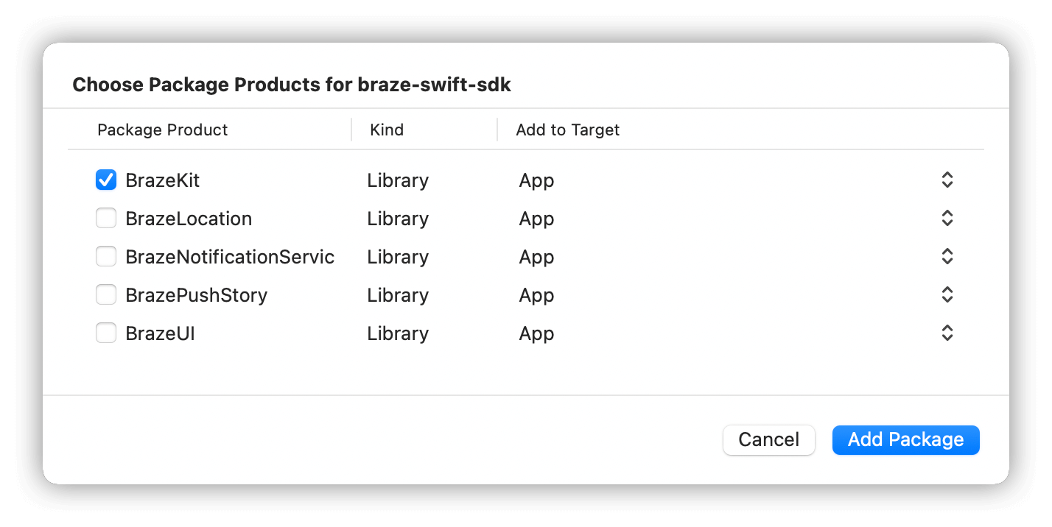Select the BrazeUI checkbox
This screenshot has width=1052, height=527.
pyautogui.click(x=106, y=333)
